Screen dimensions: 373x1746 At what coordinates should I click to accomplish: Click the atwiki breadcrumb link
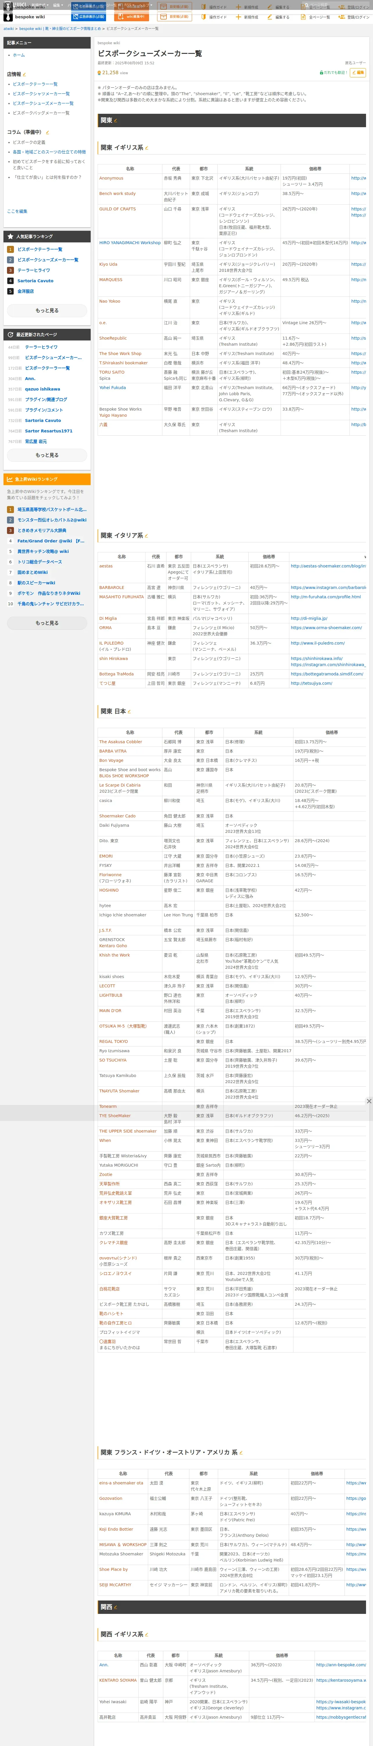click(8, 29)
